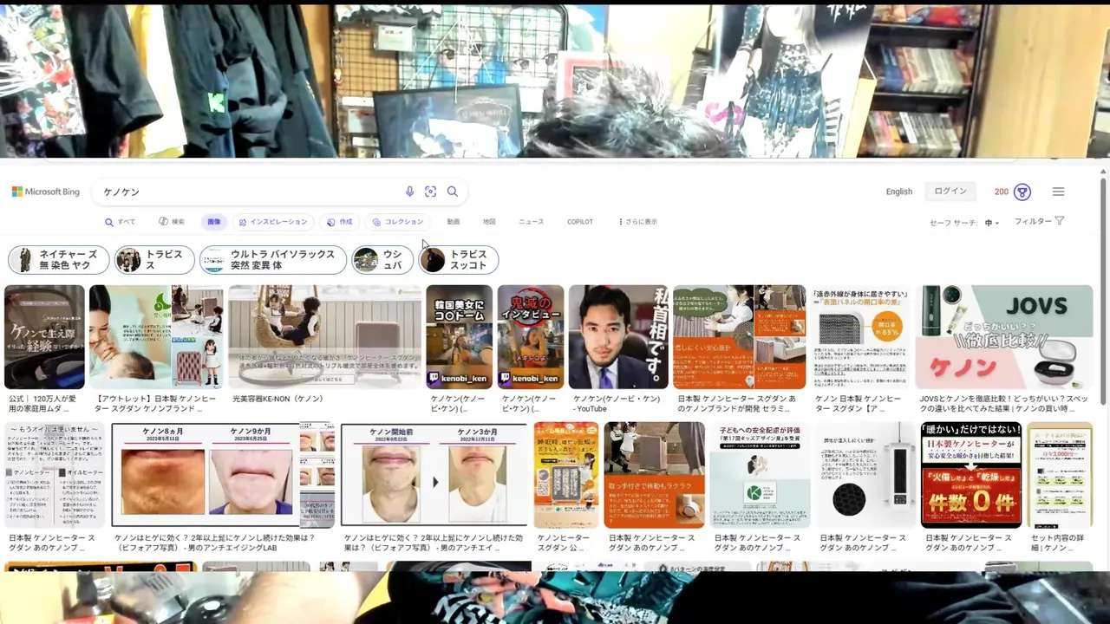This screenshot has height=624, width=1110.
Task: Open the JOVS vs ケノン comparison thumbnail
Action: click(1004, 337)
